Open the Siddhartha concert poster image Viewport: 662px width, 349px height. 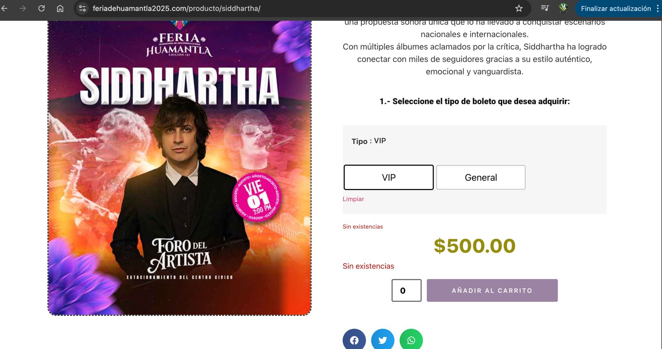coord(180,167)
